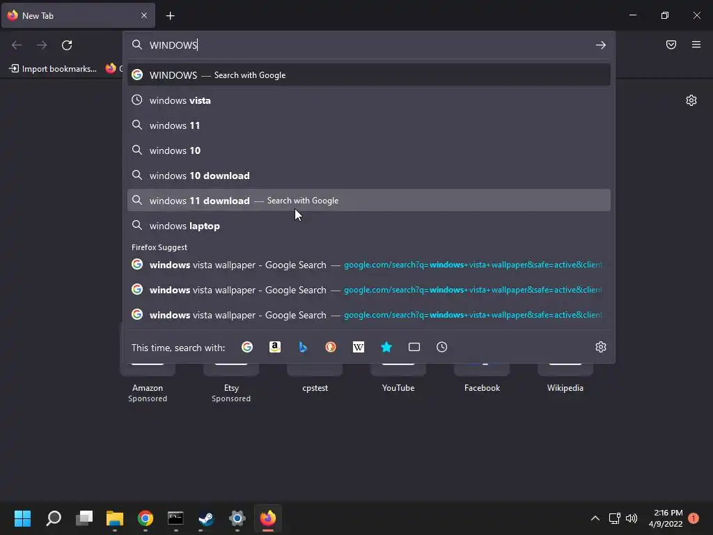Screen dimensions: 713x535
Task: Open first windows vista wallpaper Google Search result
Action: click(x=369, y=265)
